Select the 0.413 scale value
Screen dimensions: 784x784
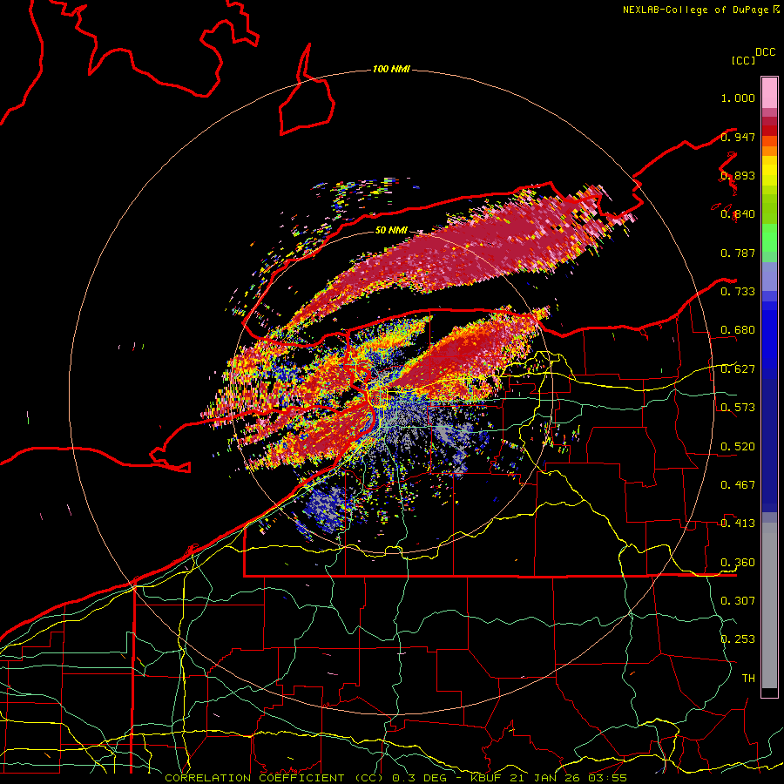click(738, 524)
